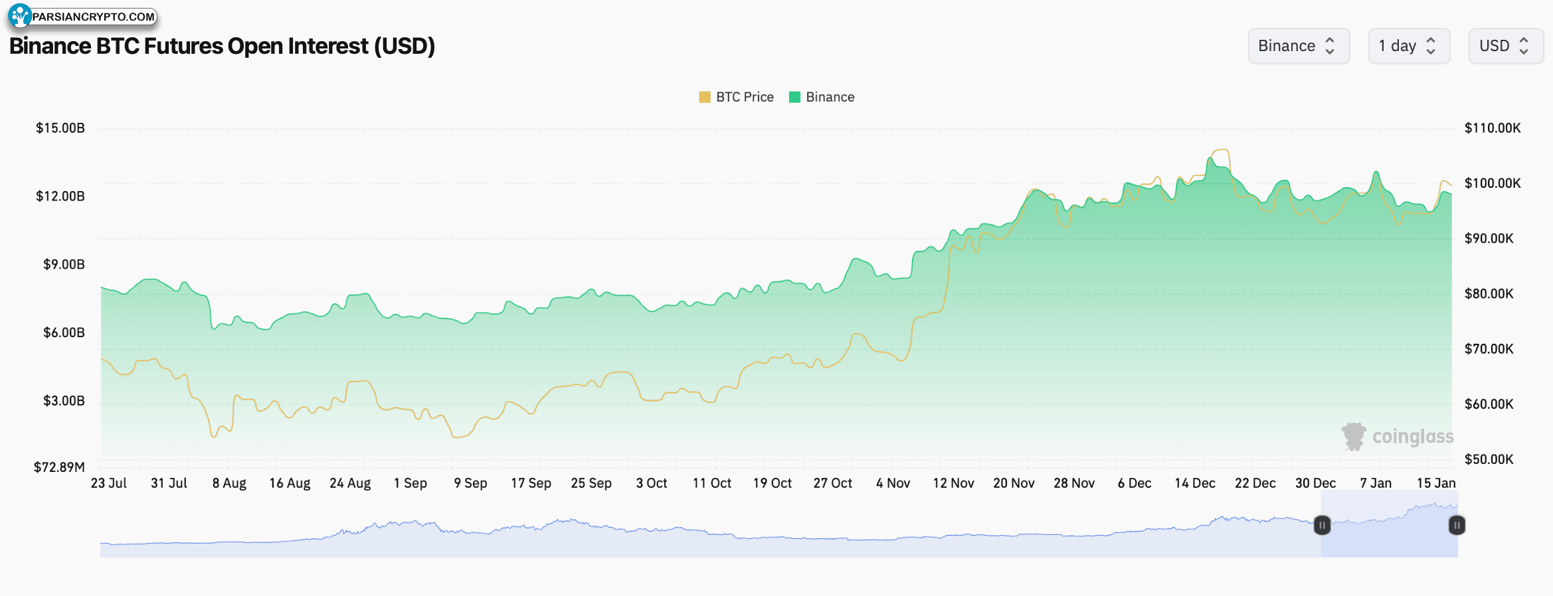Click the ParsianCrypto logo icon
1553x596 pixels.
[20, 15]
